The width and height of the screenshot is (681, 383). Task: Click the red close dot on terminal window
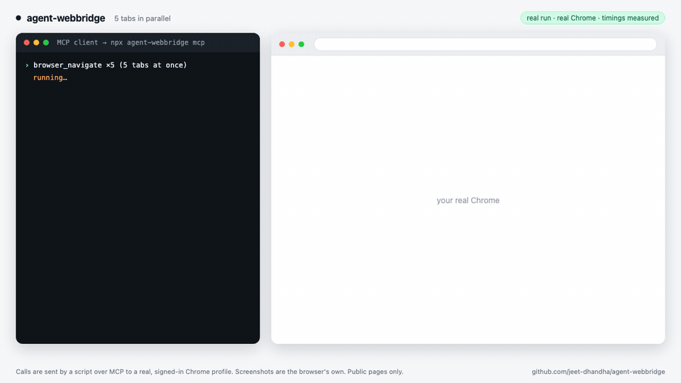26,43
